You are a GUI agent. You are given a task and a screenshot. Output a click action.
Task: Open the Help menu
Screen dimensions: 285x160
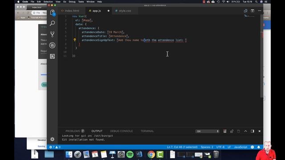pos(99,2)
